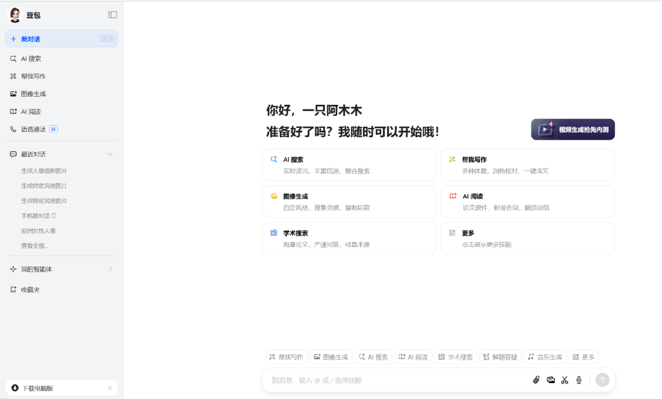Open 帮我写作 in the sidebar
Viewport: 662px width, 399px height.
62,77
